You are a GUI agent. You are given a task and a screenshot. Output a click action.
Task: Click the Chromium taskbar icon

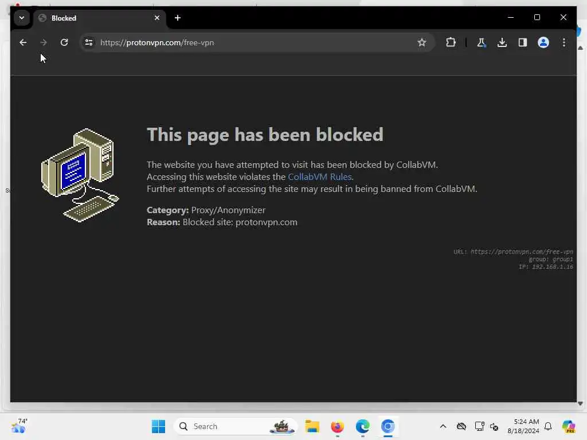tap(388, 426)
